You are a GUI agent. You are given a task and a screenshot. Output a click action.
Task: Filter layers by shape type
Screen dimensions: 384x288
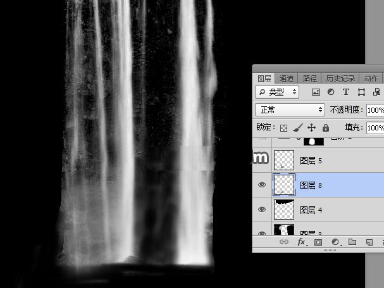coord(361,92)
